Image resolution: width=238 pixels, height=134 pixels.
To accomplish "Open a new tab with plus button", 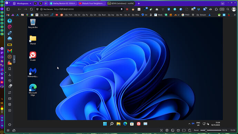I will (x=139, y=3).
